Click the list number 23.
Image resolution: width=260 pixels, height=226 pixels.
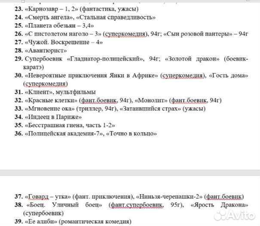click(19, 9)
